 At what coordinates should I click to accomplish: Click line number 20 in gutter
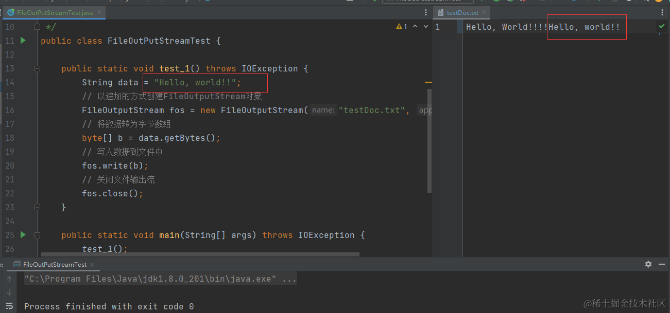click(x=9, y=165)
